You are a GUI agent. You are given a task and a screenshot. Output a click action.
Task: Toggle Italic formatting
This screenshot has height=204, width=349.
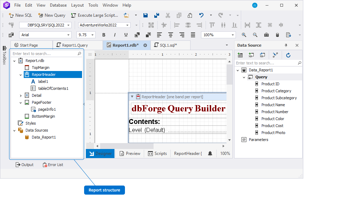[x=115, y=35]
